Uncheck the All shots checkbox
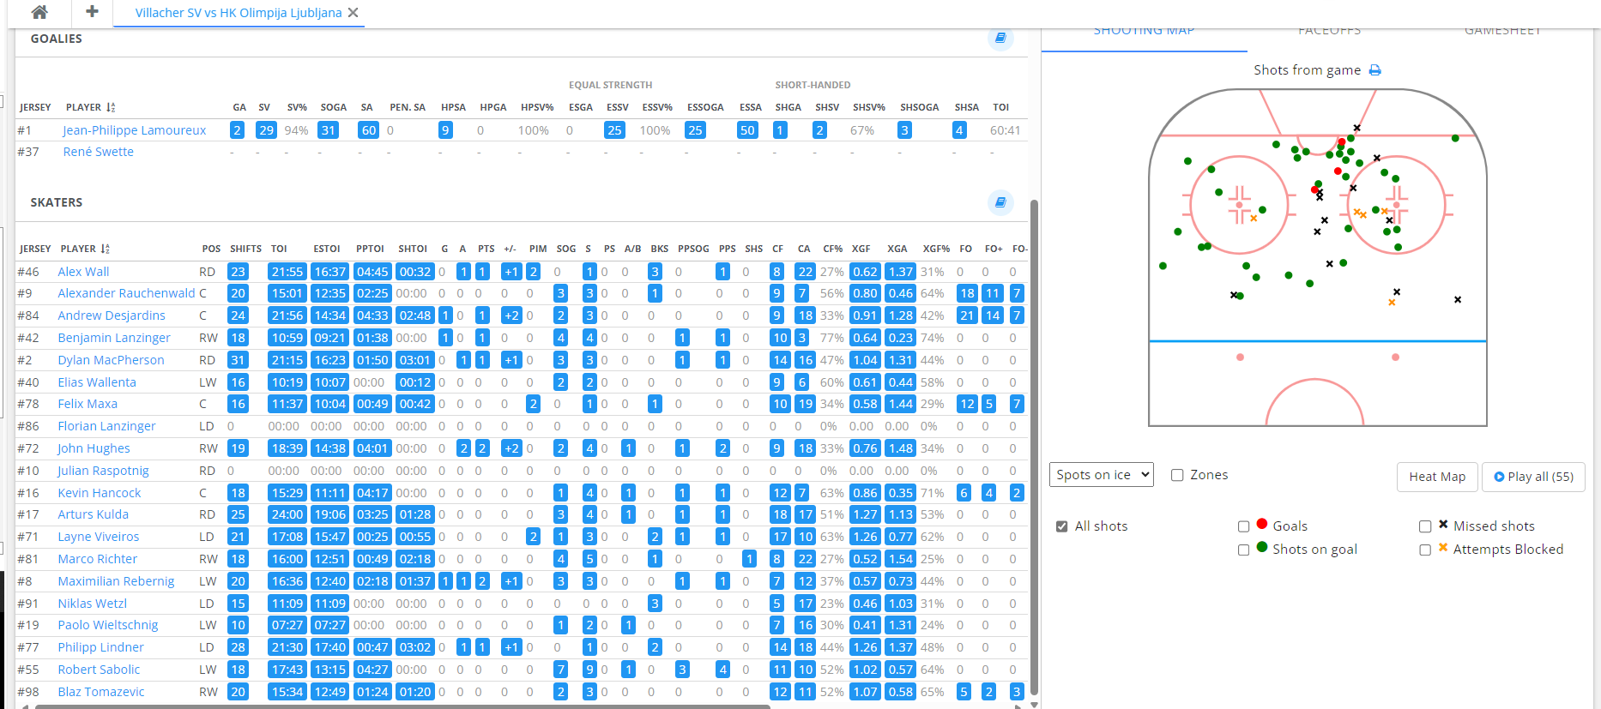Viewport: 1601px width, 709px height. pos(1062,526)
